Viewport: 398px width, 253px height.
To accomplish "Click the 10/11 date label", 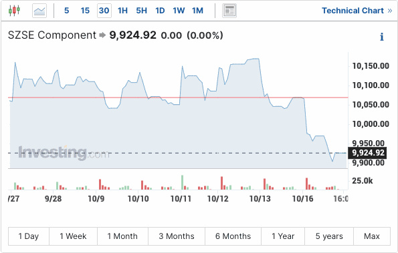I will [181, 199].
